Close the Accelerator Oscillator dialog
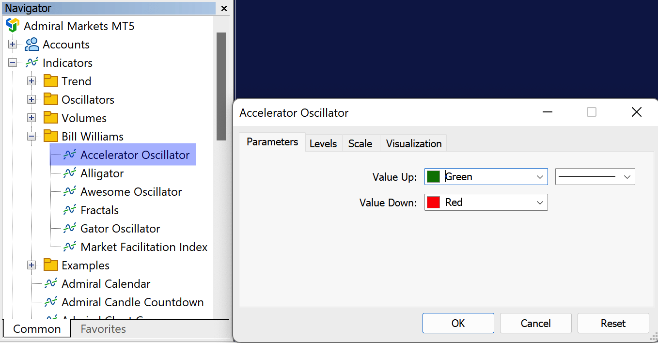Screen dimensions: 658x343 coord(637,112)
